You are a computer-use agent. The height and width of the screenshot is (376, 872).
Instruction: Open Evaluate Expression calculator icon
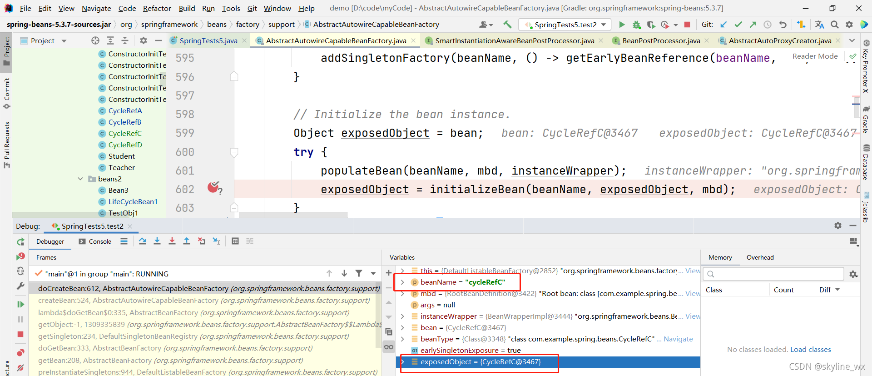235,241
